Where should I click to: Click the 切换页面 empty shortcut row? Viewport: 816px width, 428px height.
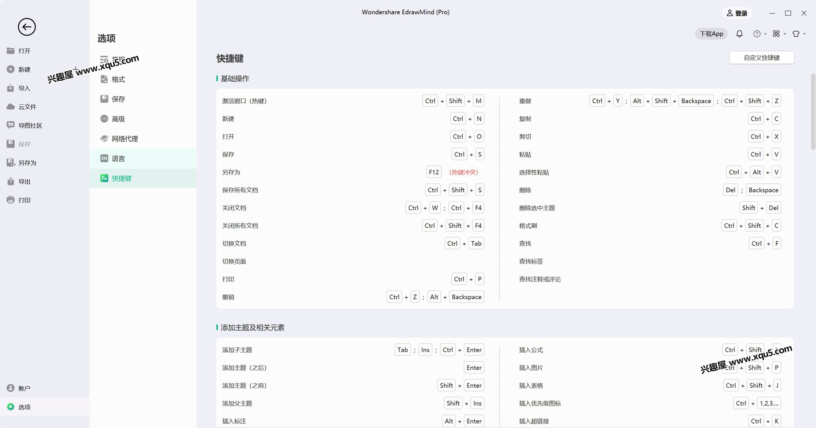(353, 261)
